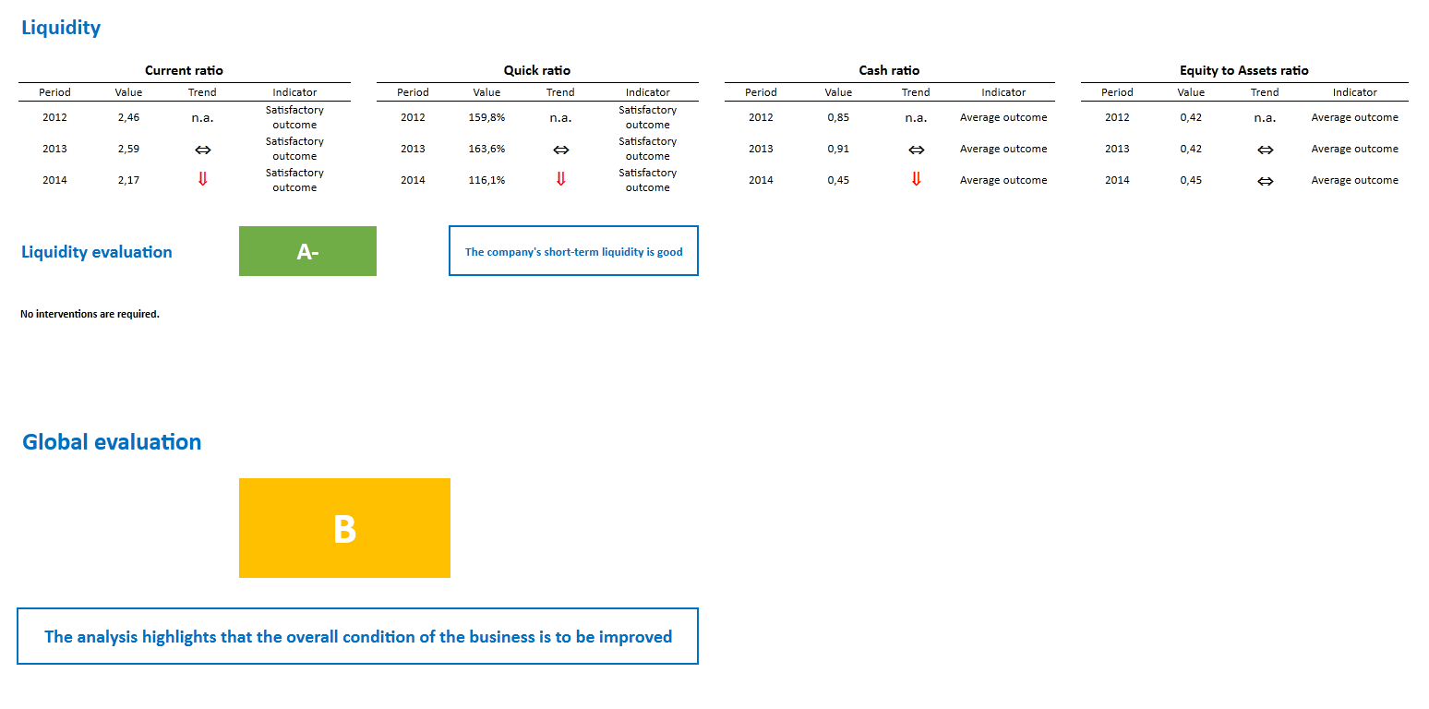Click the n.a. trend in Cash ratio table
The height and width of the screenshot is (709, 1429).
(x=916, y=118)
